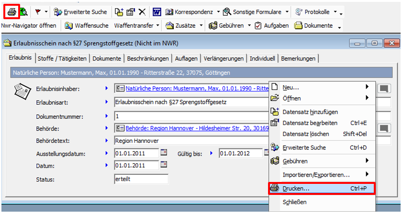Open the calendar picker next to Ausstellungsdatum
Screen dimensions: 403x215
click(164, 153)
